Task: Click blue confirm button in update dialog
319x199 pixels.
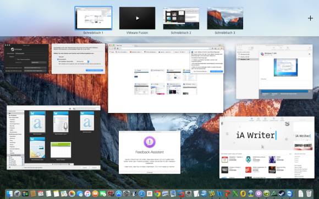Action: [x=94, y=70]
